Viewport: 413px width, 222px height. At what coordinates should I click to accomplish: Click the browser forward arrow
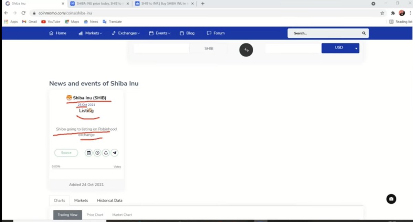(x=15, y=13)
